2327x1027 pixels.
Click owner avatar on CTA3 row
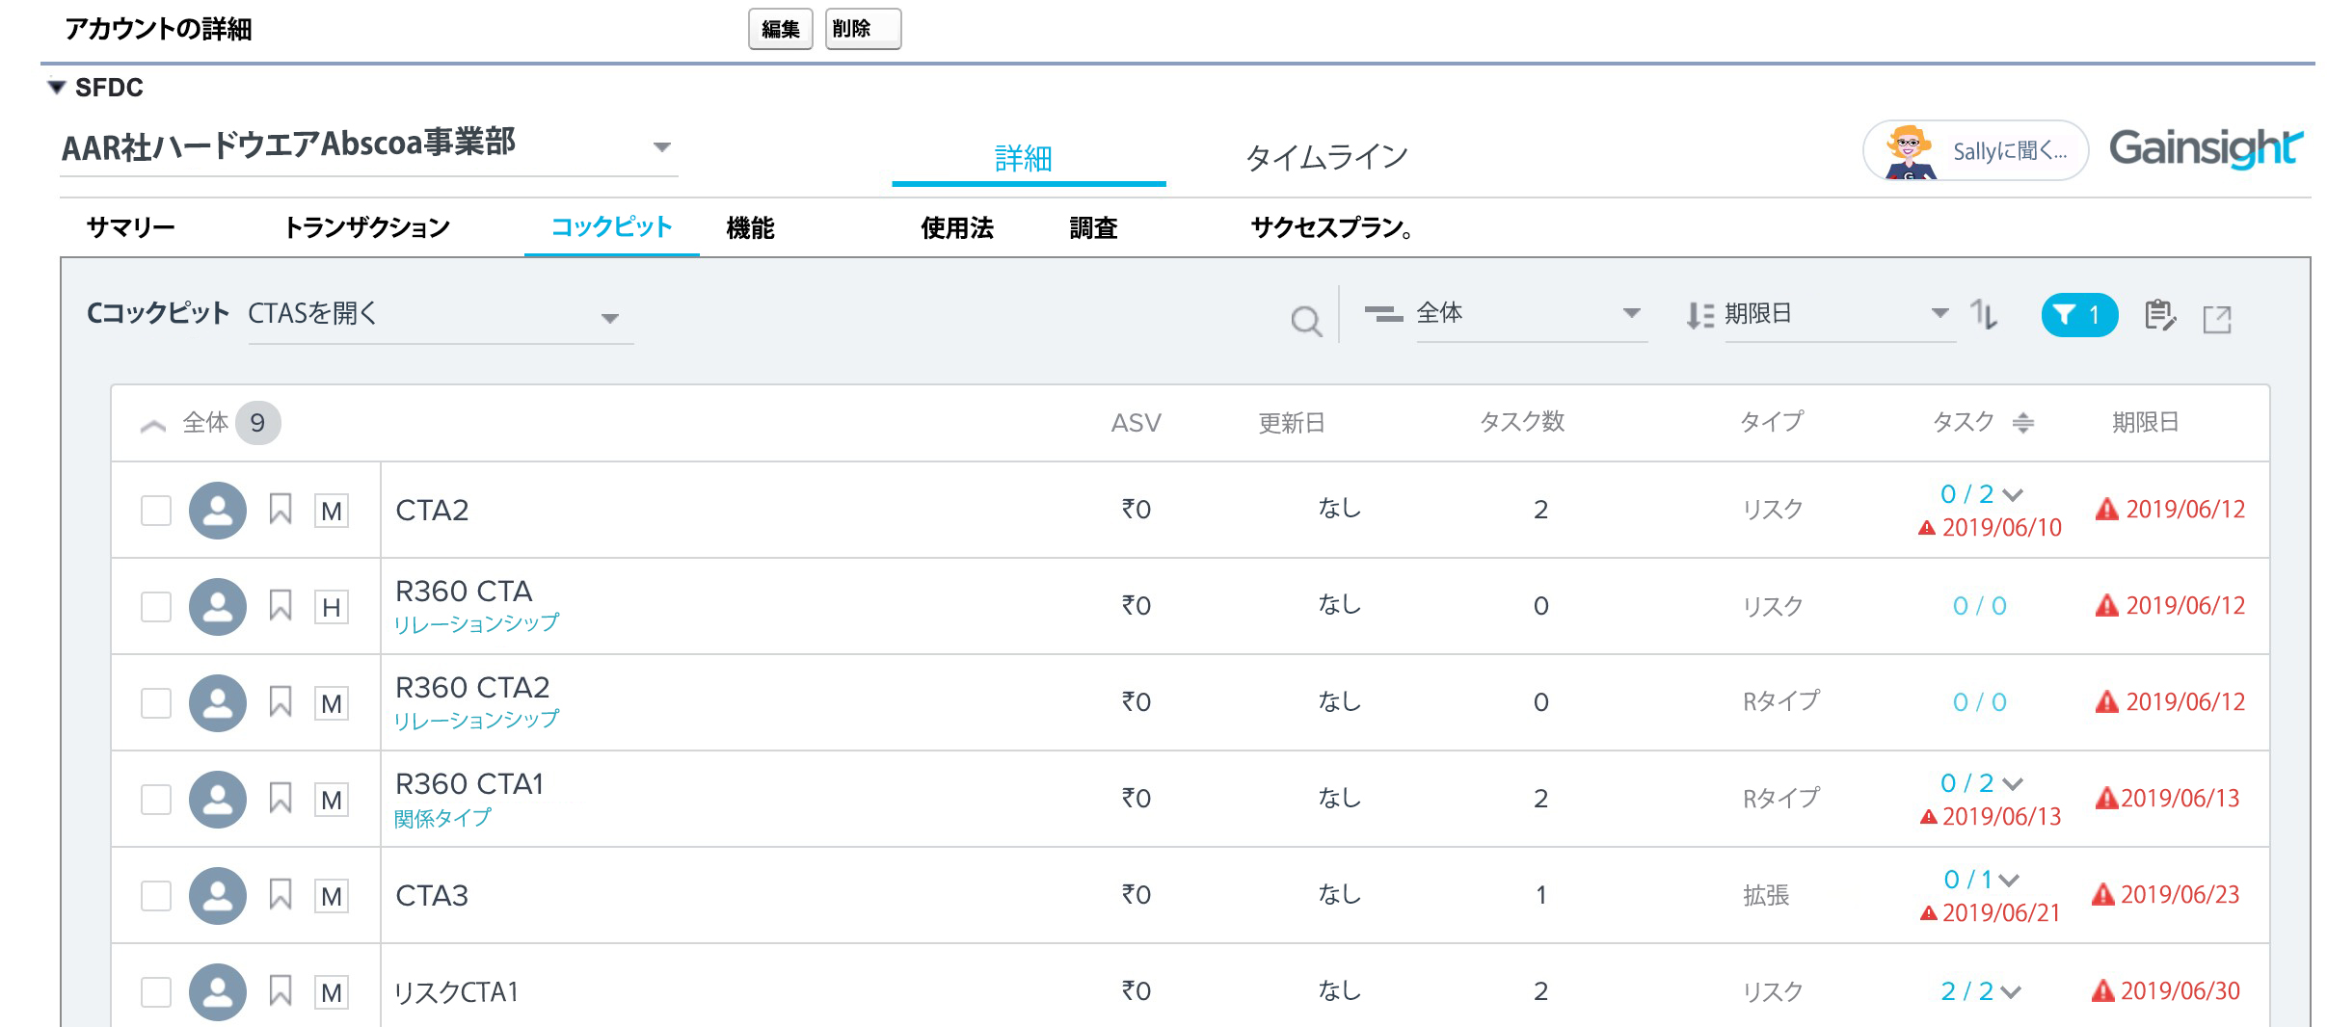click(218, 895)
